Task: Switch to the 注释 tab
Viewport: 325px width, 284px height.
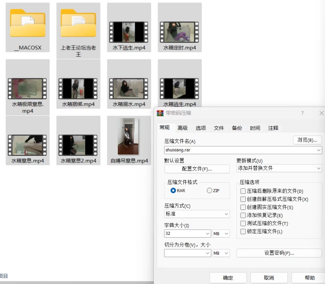Action: pos(273,128)
